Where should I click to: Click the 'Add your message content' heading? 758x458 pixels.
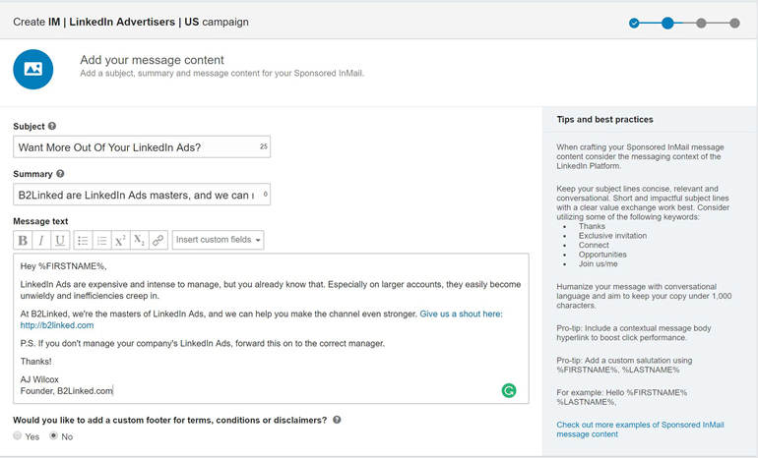(x=152, y=60)
